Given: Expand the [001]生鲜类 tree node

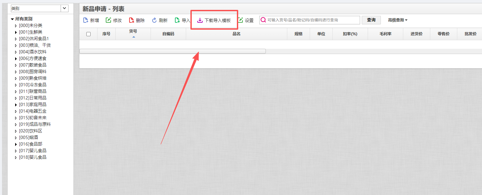Looking at the screenshot, I should [x=16, y=32].
